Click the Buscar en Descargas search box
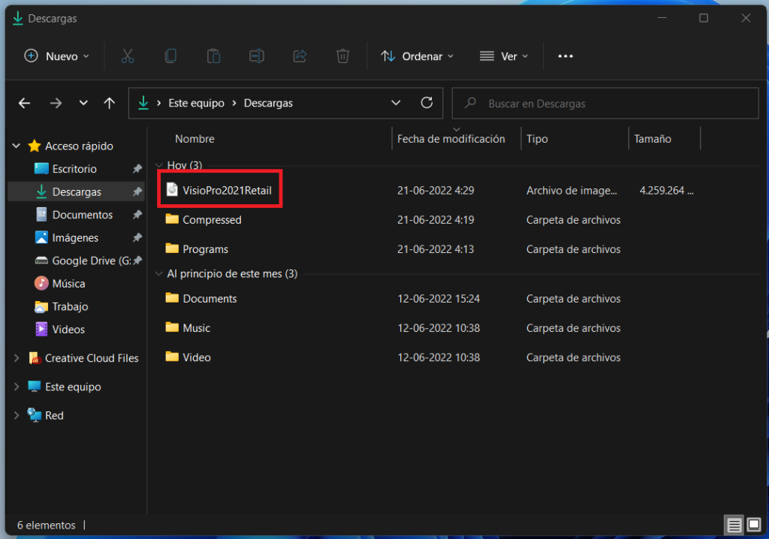The height and width of the screenshot is (539, 769). pos(605,104)
